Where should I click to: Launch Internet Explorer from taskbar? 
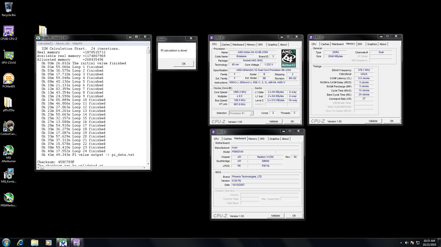click(x=20, y=242)
